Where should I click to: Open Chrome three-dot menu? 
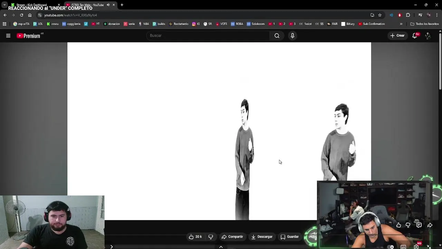click(x=437, y=15)
